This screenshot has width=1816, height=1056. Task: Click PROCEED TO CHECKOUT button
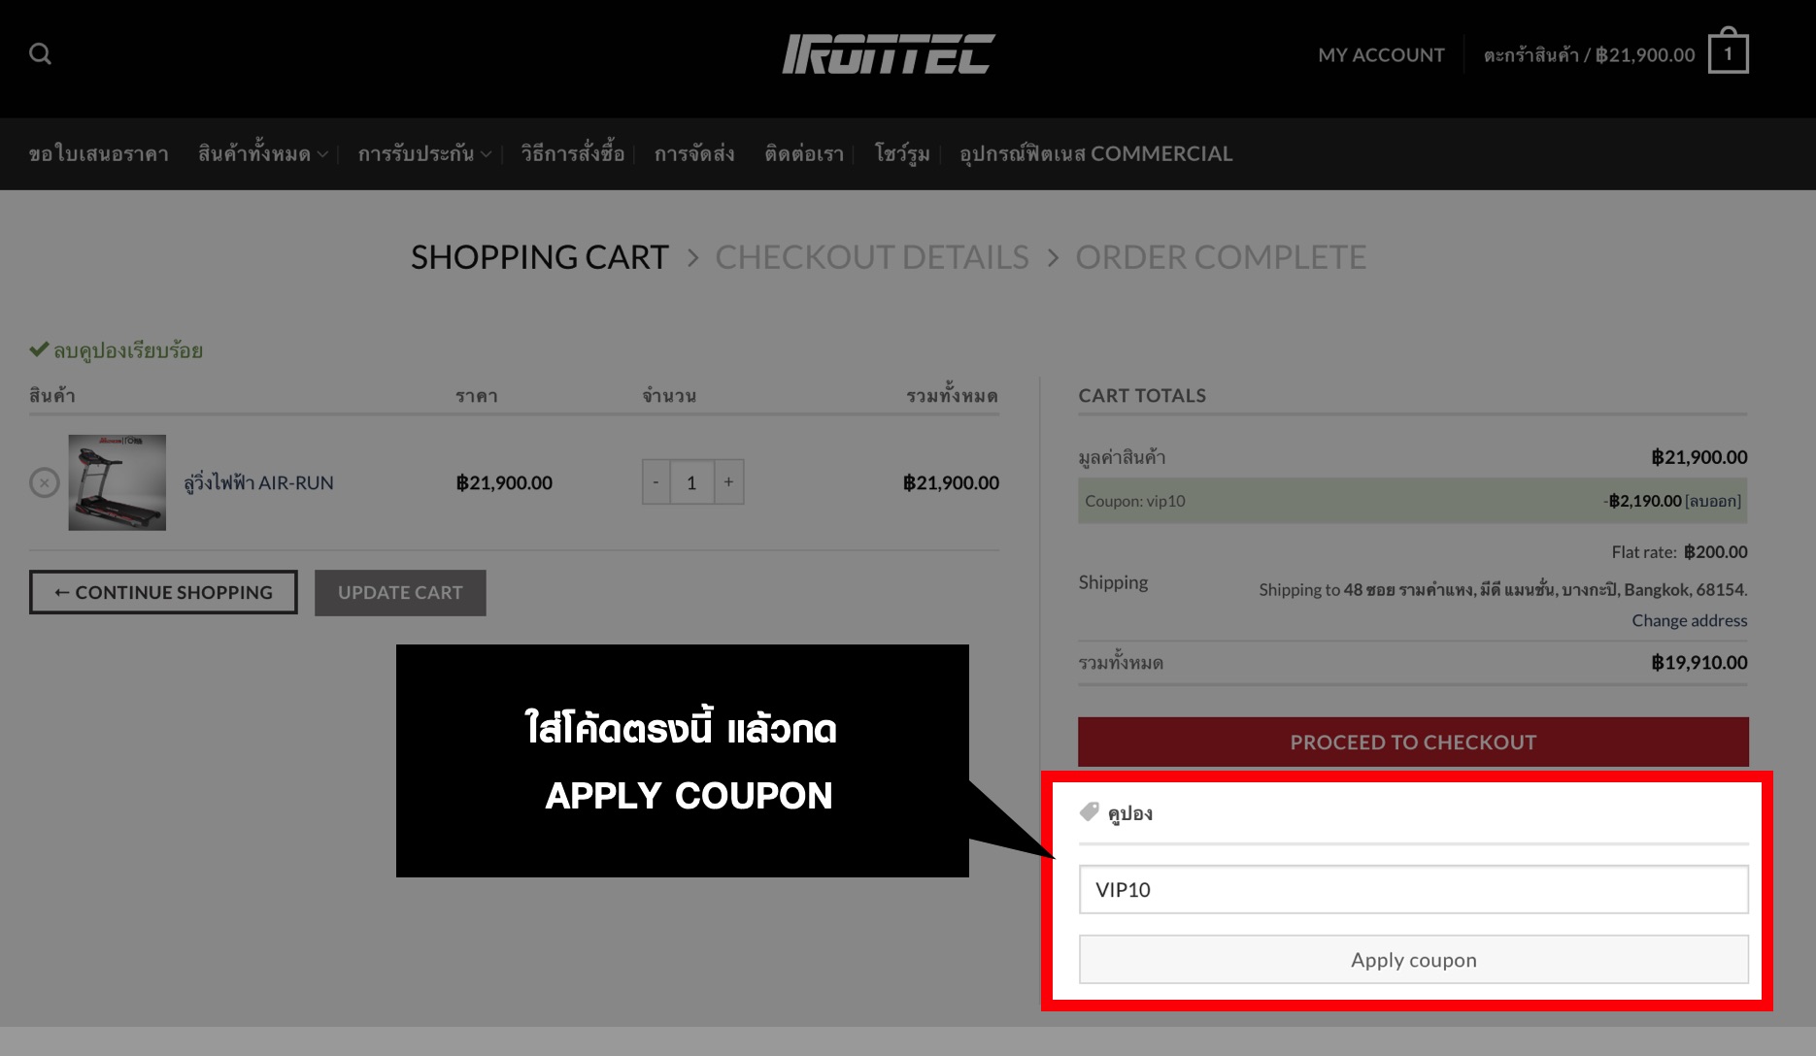[x=1413, y=742]
